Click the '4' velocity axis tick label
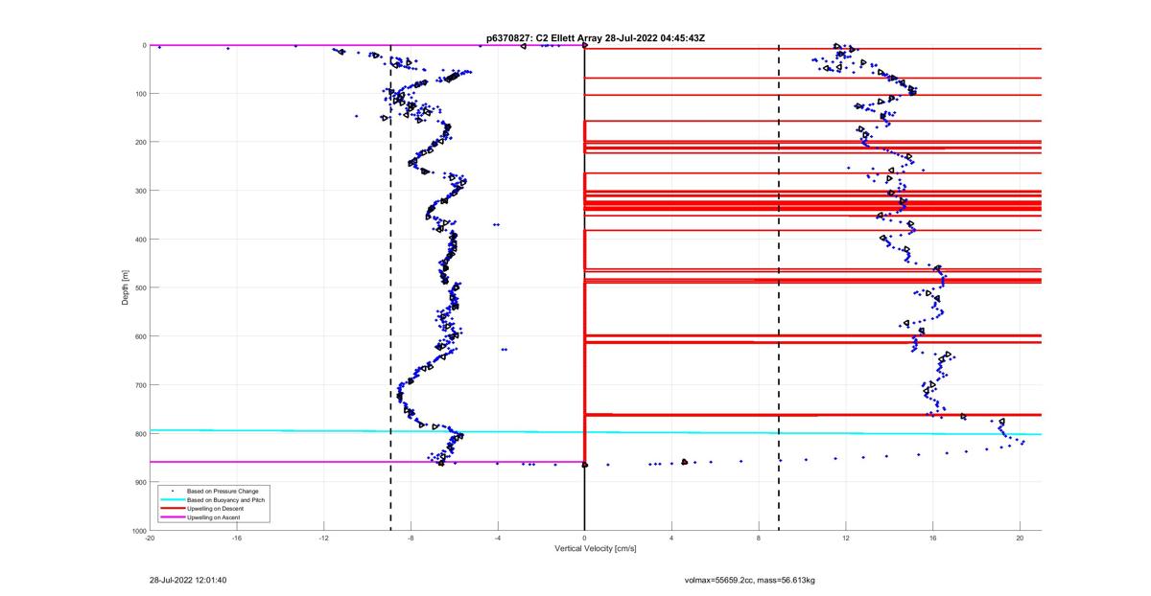This screenshot has width=1151, height=596. click(x=672, y=538)
